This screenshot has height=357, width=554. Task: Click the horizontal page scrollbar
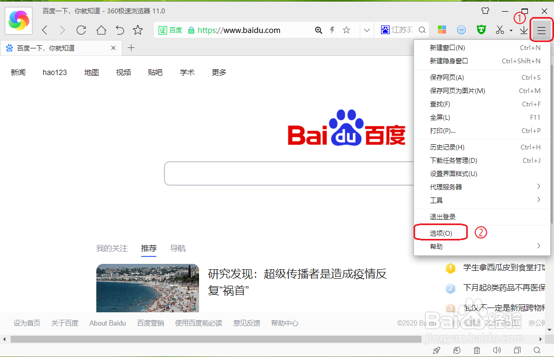(216, 339)
